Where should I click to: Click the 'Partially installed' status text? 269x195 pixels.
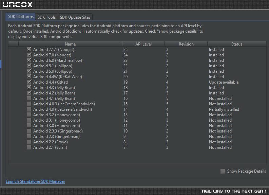point(224,109)
